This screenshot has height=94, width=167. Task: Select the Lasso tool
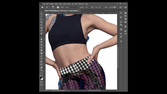pyautogui.click(x=41, y=19)
